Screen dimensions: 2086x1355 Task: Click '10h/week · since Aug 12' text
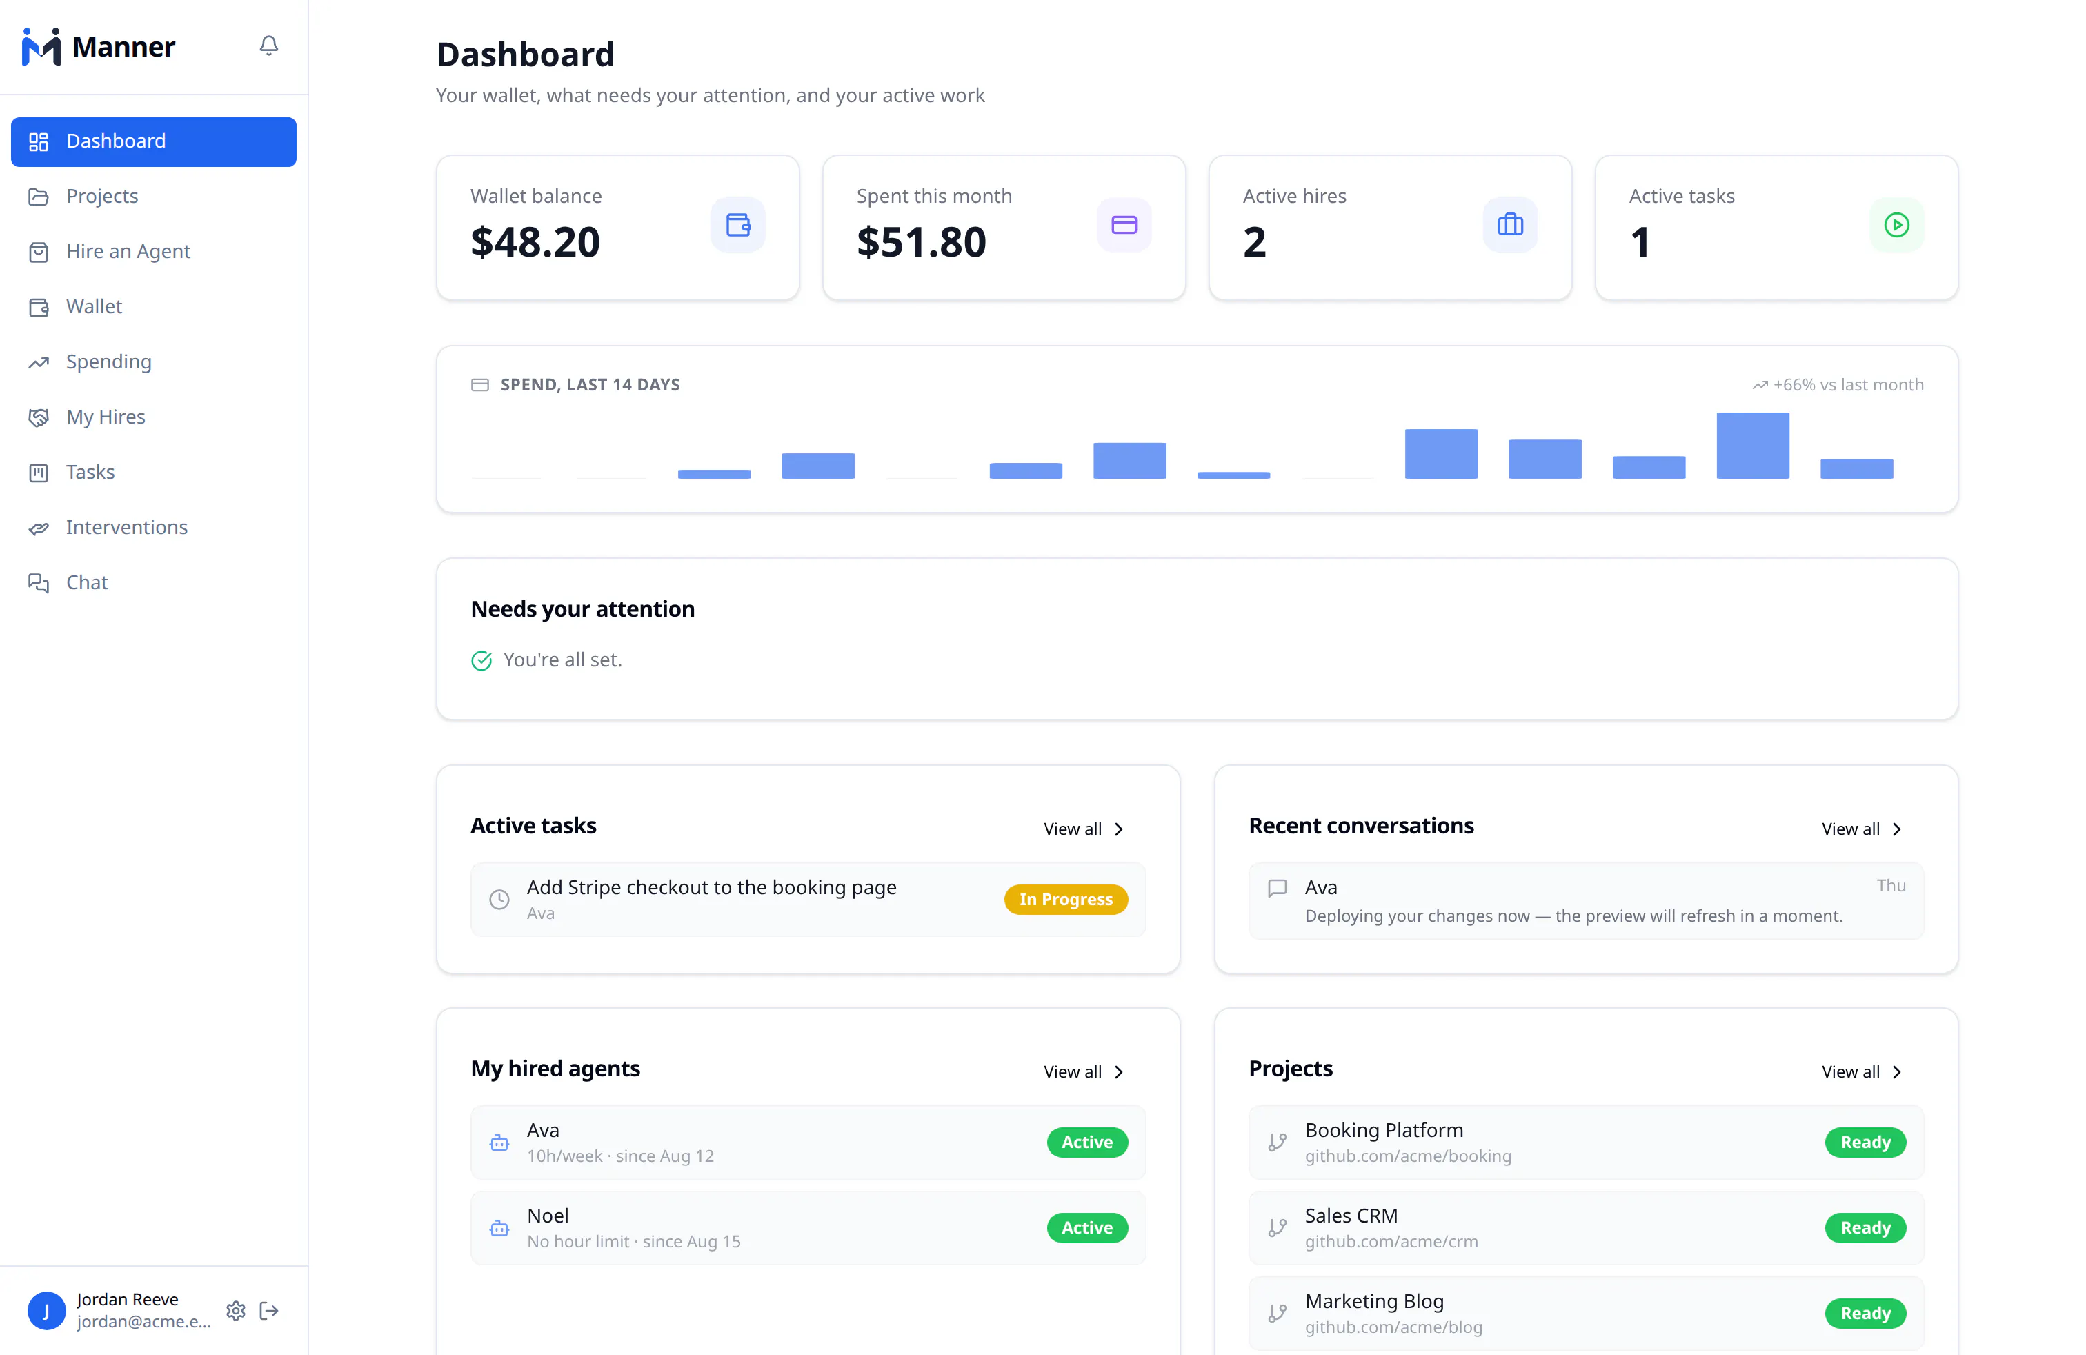621,1156
